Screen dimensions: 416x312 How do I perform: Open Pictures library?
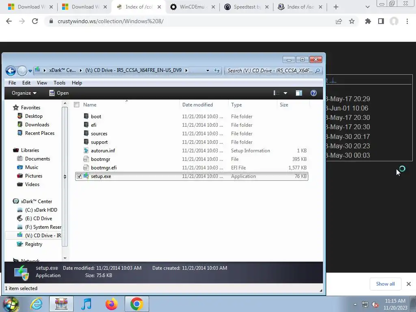click(x=33, y=175)
